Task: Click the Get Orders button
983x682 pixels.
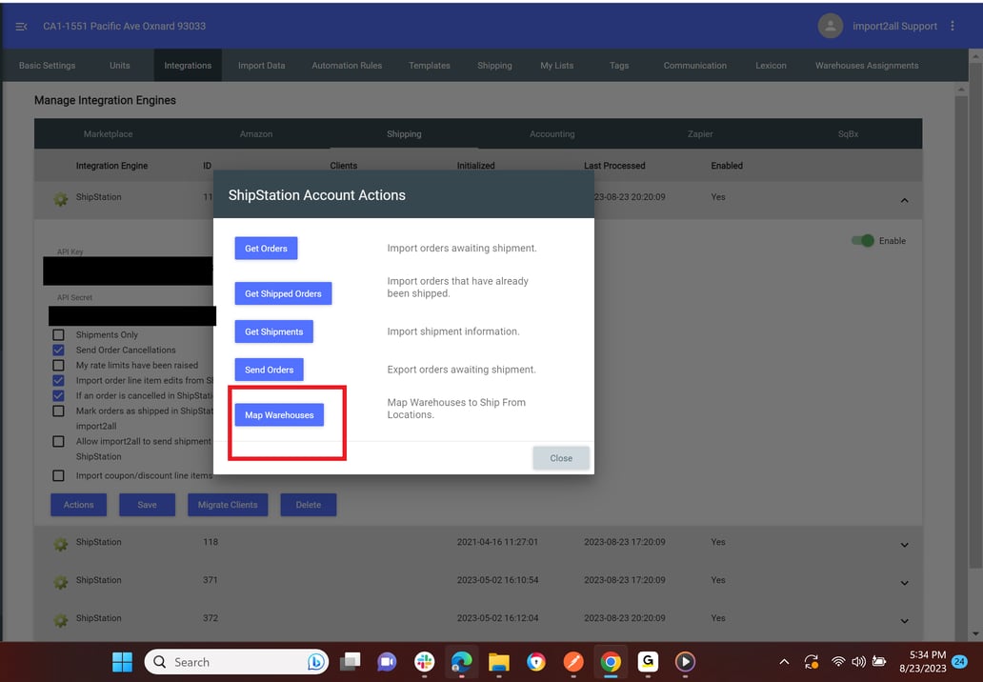Action: click(x=266, y=249)
